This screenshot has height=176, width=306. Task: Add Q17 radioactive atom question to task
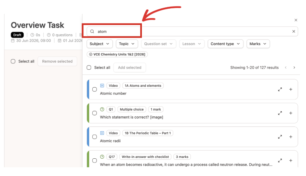click(x=291, y=161)
